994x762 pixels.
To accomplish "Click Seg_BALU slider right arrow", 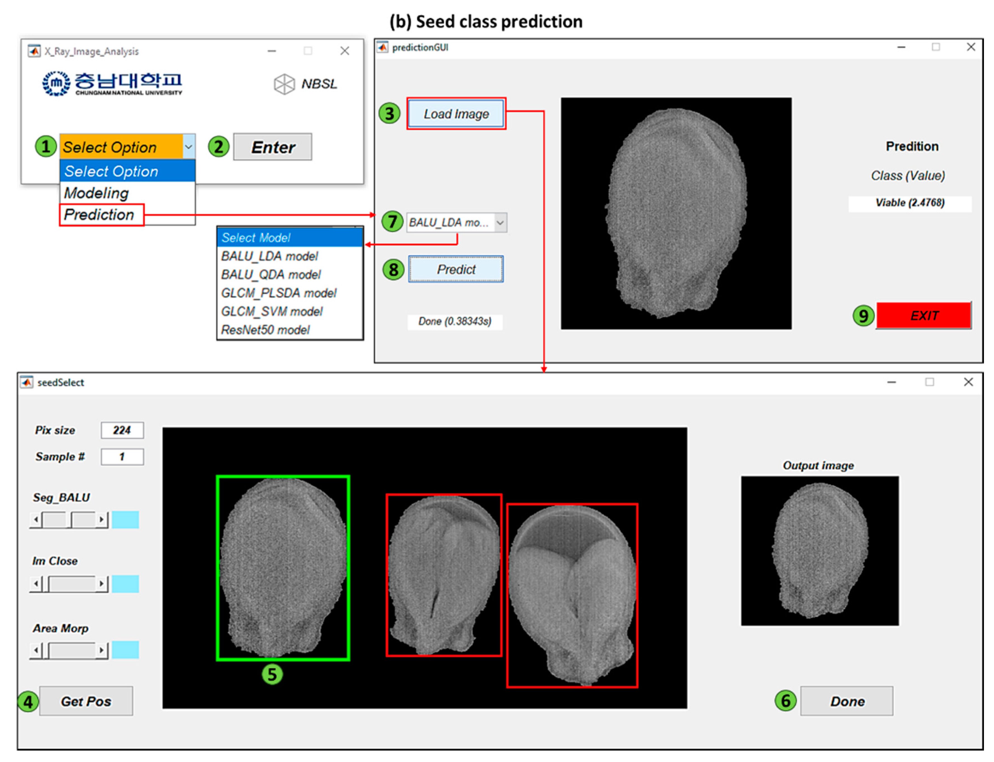I will click(x=102, y=519).
